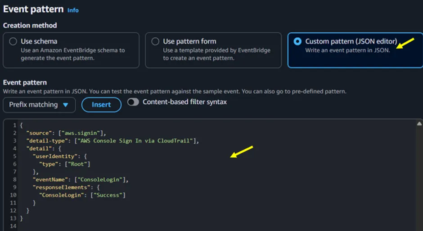The height and width of the screenshot is (231, 423).
Task: Click line number 1 in editor gutter
Action: (14, 125)
